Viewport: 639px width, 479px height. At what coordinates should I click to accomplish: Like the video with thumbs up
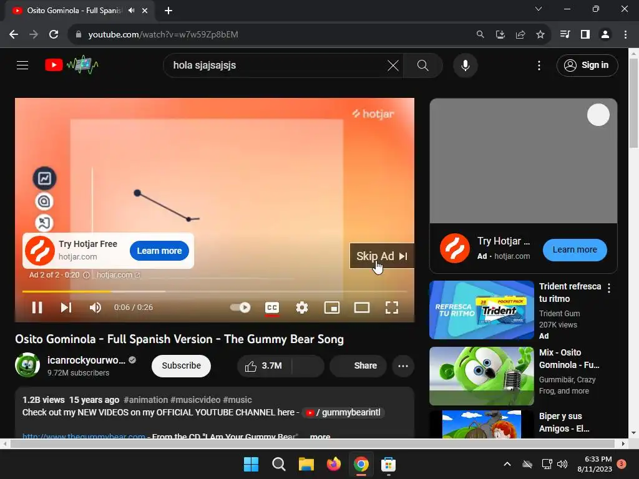coord(264,365)
